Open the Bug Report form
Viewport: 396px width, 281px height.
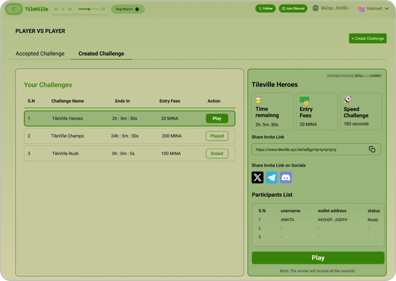pyautogui.click(x=128, y=9)
